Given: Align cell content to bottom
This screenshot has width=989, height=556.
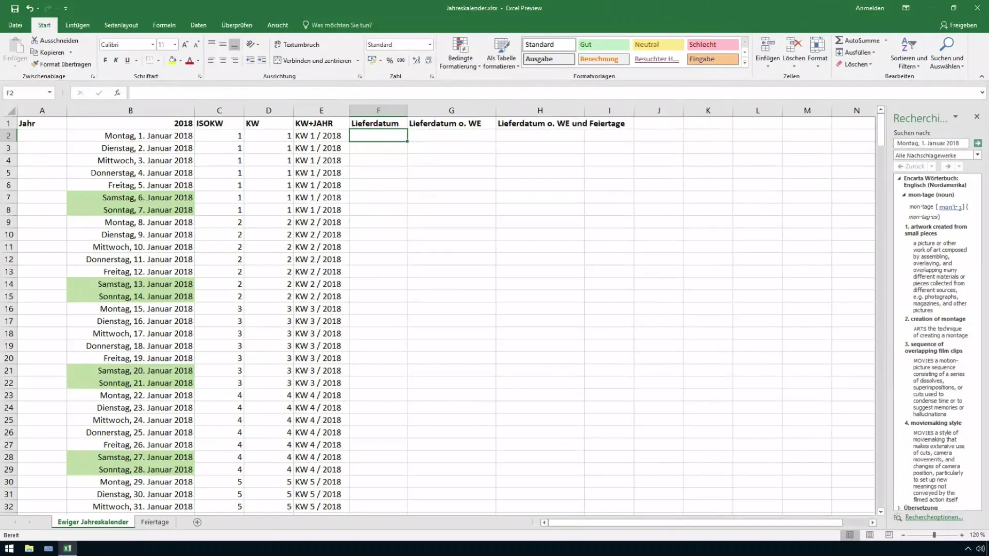Looking at the screenshot, I should 234,44.
